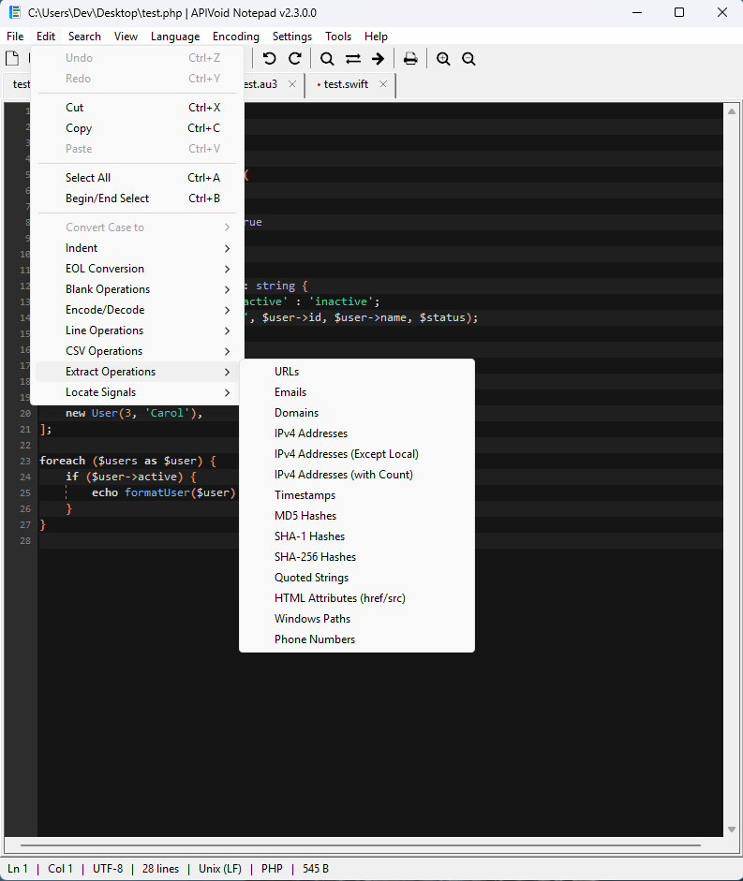Click the foreach keyword on line 23
743x881 pixels.
click(x=63, y=461)
